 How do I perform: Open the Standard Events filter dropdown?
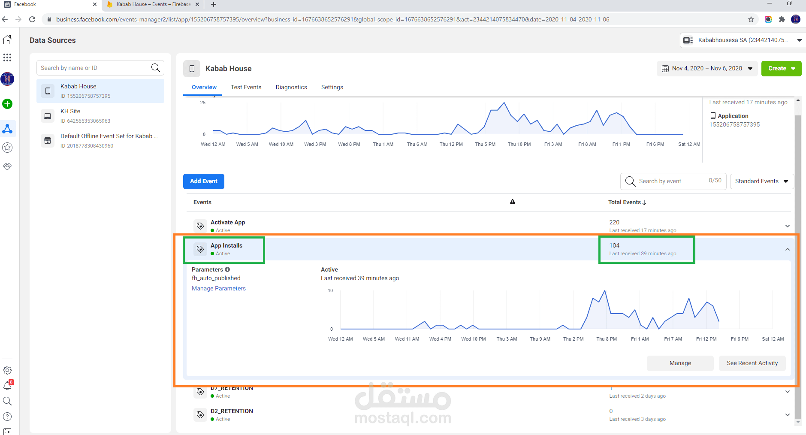(762, 181)
